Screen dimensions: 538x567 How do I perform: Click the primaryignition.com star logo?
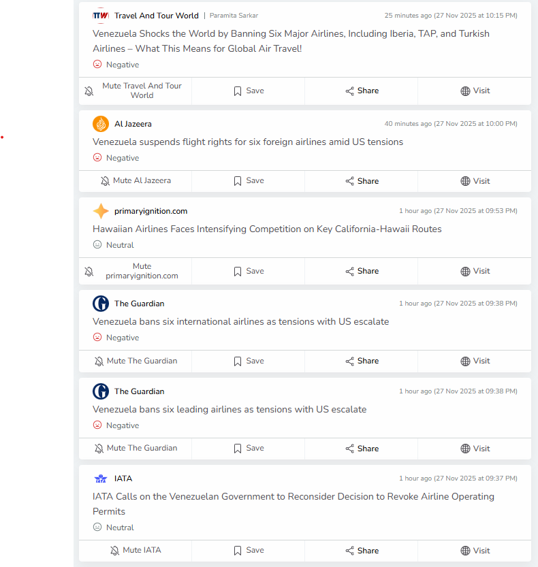pyautogui.click(x=101, y=211)
